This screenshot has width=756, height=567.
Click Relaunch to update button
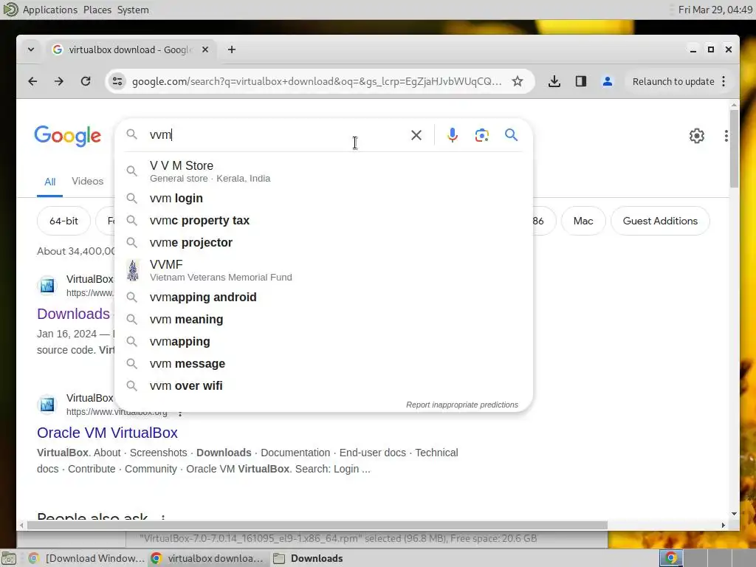click(673, 81)
